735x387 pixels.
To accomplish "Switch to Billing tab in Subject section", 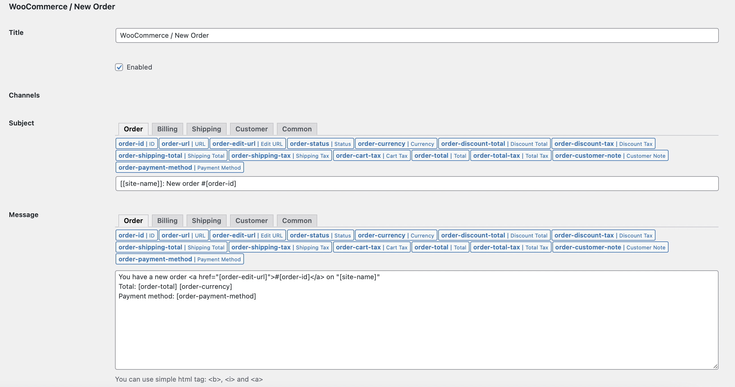I will click(x=167, y=129).
